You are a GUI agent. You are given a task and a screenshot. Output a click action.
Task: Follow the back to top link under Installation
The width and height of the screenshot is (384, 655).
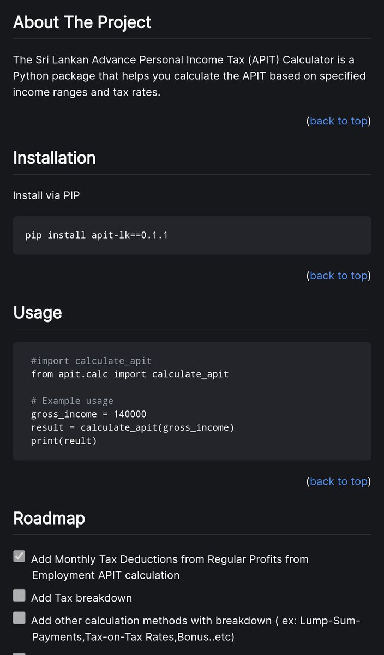point(339,276)
